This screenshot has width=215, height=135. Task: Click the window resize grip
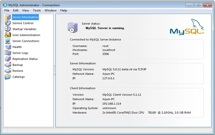pyautogui.click(x=211, y=131)
